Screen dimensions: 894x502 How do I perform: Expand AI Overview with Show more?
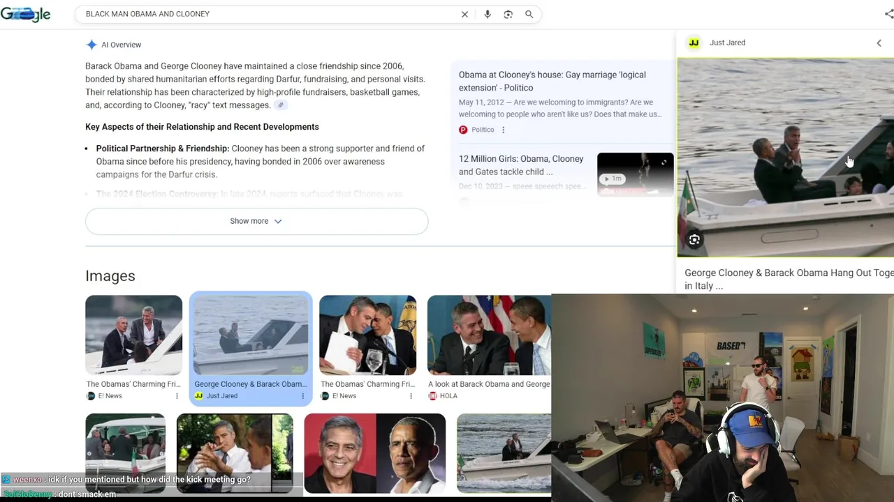[256, 221]
